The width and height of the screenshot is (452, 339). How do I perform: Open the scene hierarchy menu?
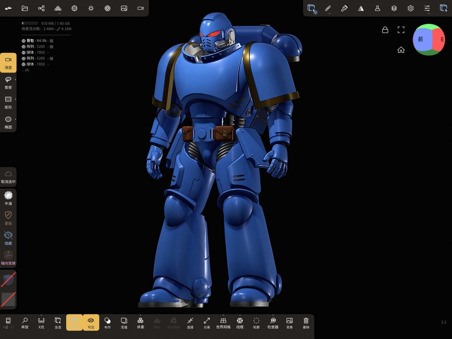click(x=41, y=8)
